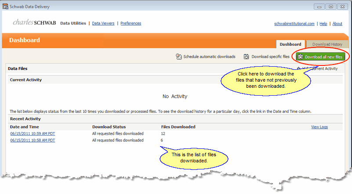Switch to the Download History tab

point(327,44)
